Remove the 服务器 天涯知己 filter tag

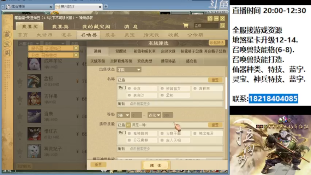[x=76, y=48]
